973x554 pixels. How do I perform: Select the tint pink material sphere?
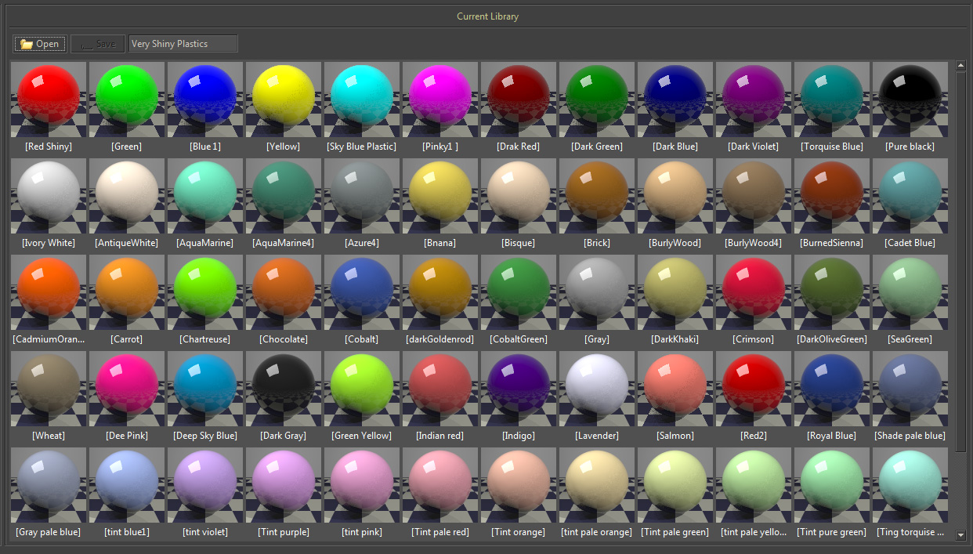[x=362, y=485]
